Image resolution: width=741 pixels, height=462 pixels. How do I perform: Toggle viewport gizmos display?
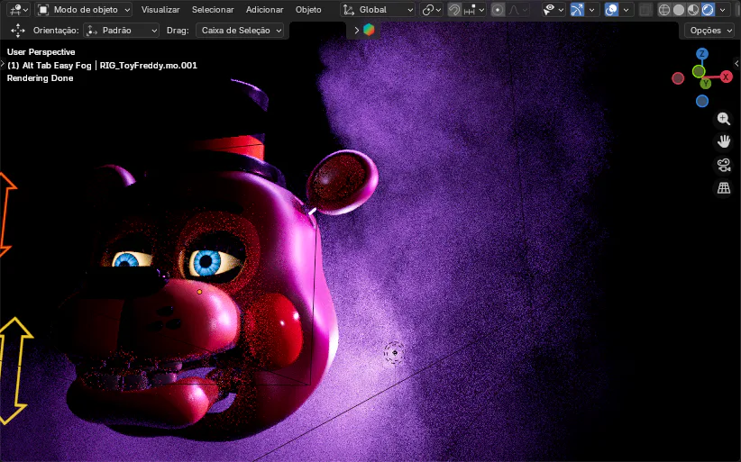pyautogui.click(x=577, y=9)
